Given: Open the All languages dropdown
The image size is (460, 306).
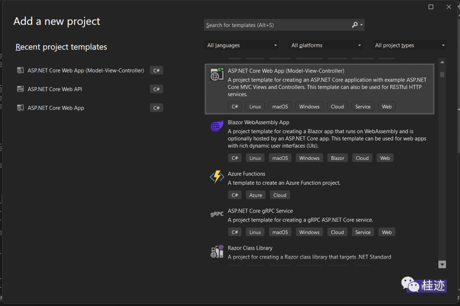Looking at the screenshot, I should 242,45.
